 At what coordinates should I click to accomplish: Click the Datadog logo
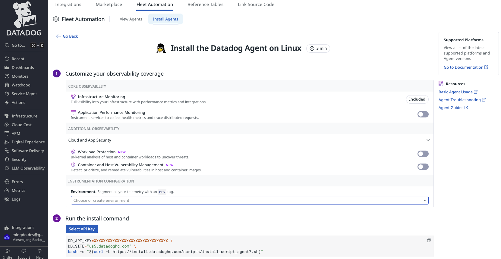[24, 19]
